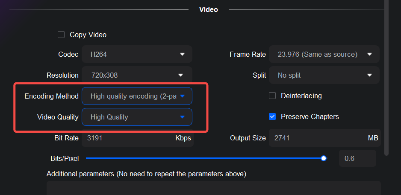The image size is (401, 195).
Task: Open the Encoding Method dropdown
Action: [137, 96]
